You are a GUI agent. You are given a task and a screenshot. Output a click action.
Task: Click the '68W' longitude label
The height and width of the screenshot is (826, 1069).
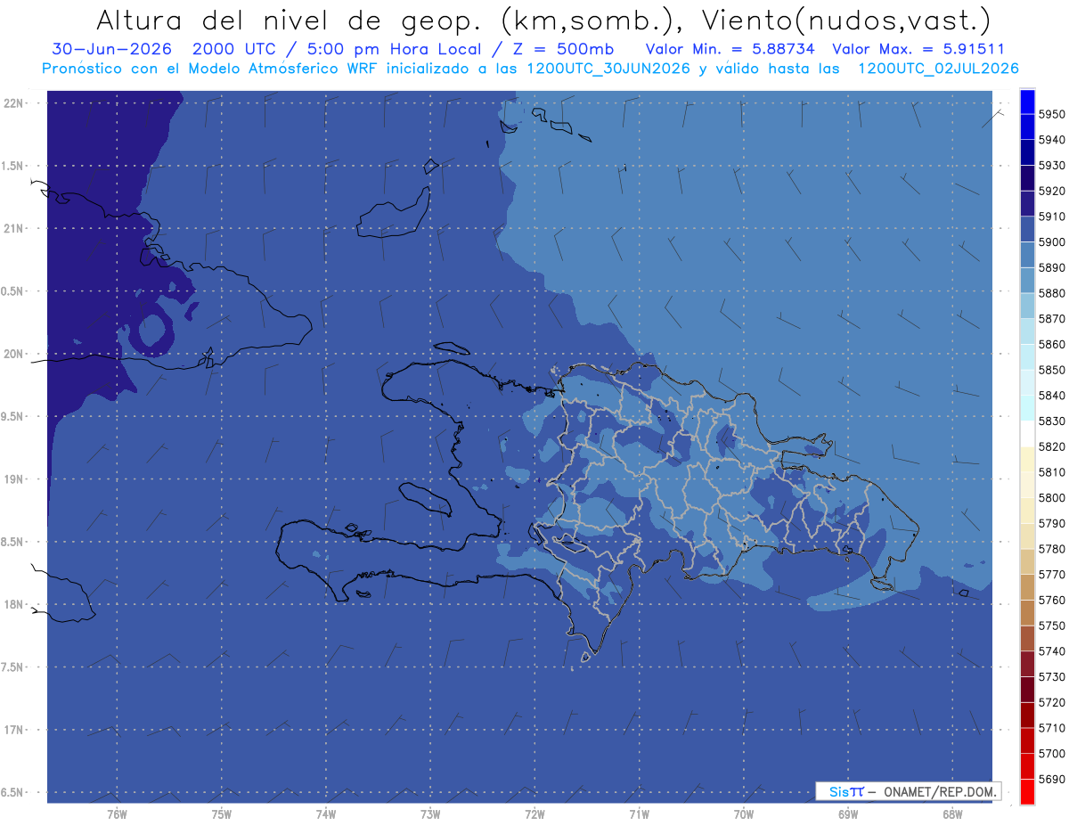[952, 814]
